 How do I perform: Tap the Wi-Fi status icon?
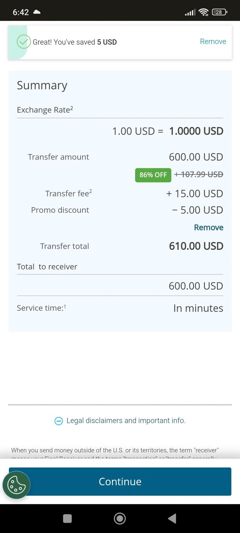point(204,12)
